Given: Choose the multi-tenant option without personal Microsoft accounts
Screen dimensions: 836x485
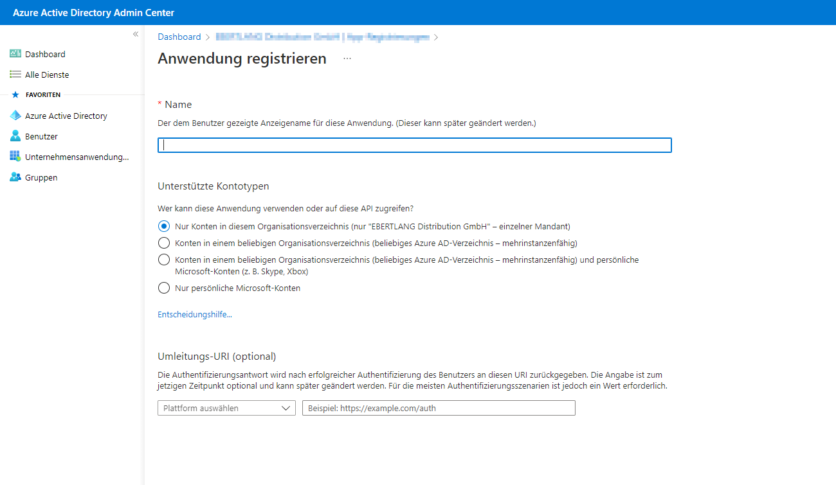Looking at the screenshot, I should tap(164, 243).
